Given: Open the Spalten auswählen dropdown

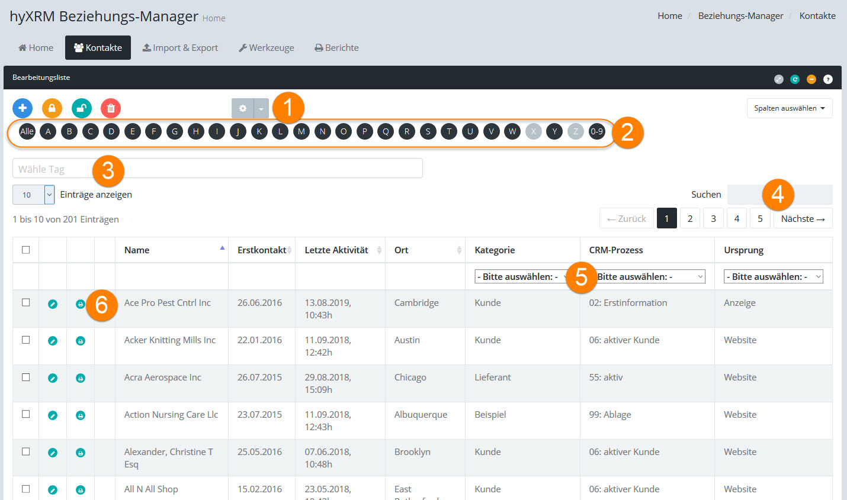Looking at the screenshot, I should coord(789,108).
